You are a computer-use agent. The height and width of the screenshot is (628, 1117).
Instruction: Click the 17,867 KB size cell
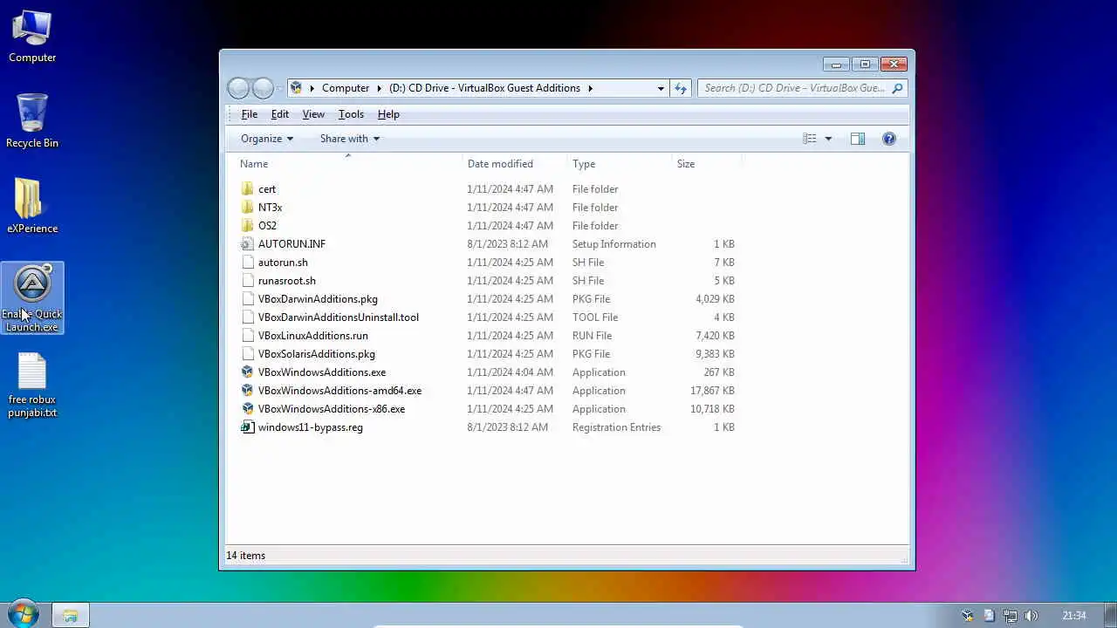tap(712, 391)
